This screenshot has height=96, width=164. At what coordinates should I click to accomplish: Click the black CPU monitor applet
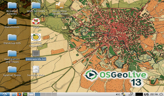click(139, 94)
